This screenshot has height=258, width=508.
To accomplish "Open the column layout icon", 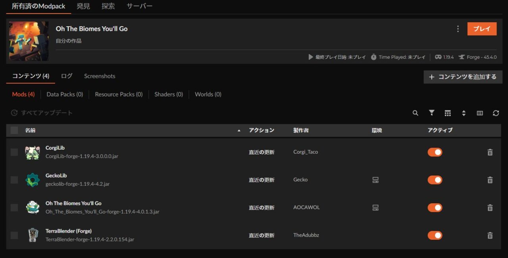I will (x=479, y=113).
